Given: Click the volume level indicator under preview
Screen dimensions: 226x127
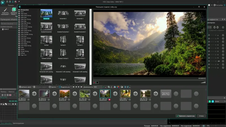Looking at the screenshot, I should pyautogui.click(x=203, y=82).
